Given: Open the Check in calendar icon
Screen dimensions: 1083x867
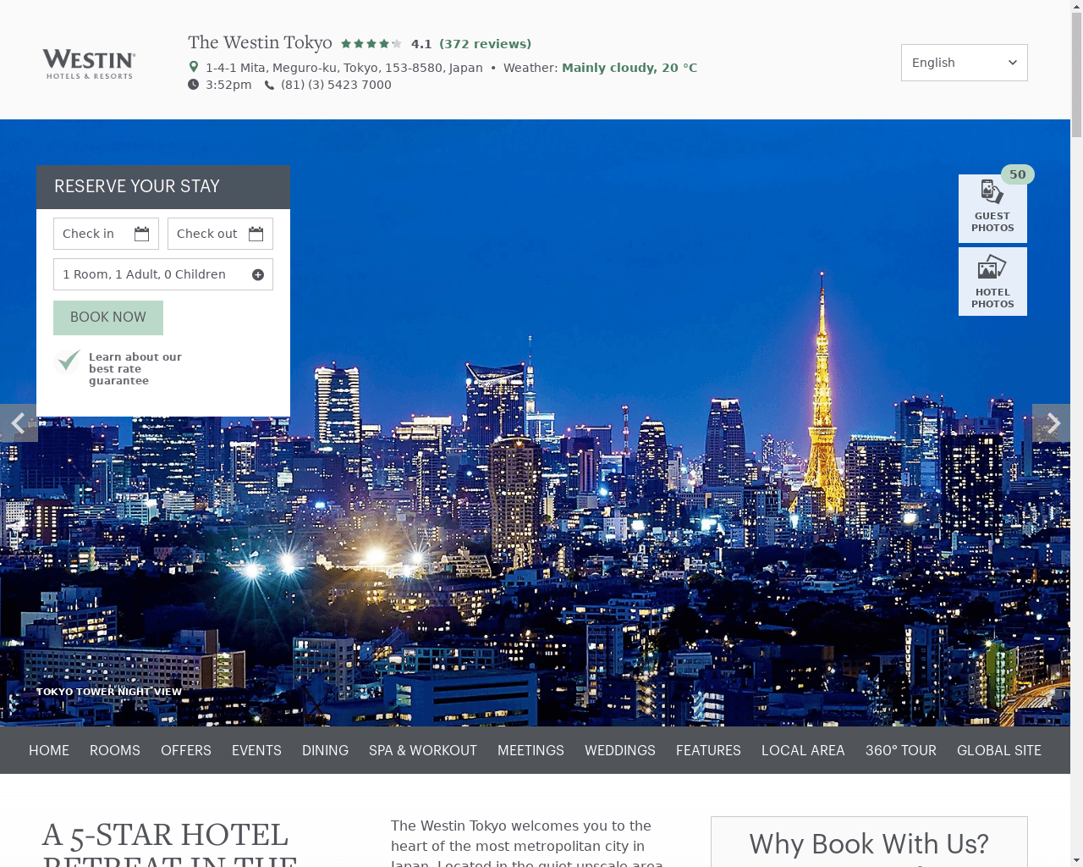Looking at the screenshot, I should [x=141, y=234].
